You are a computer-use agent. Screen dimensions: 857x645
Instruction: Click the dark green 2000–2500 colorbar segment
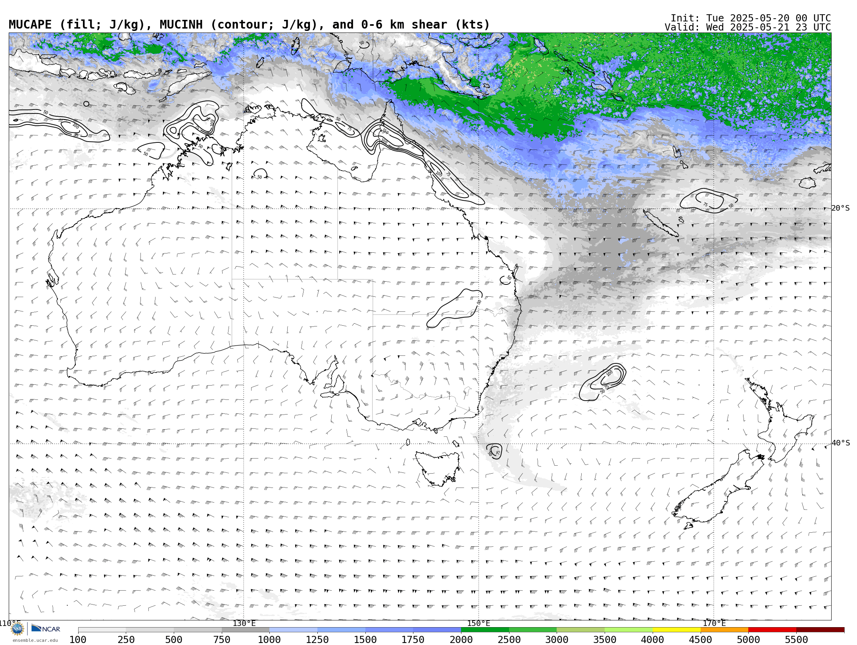pyautogui.click(x=485, y=630)
